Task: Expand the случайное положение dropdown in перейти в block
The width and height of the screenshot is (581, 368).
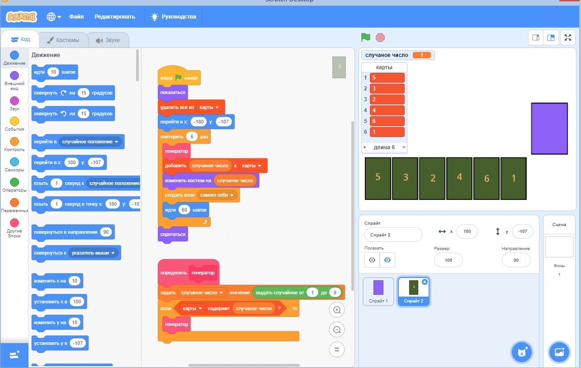Action: (x=117, y=142)
